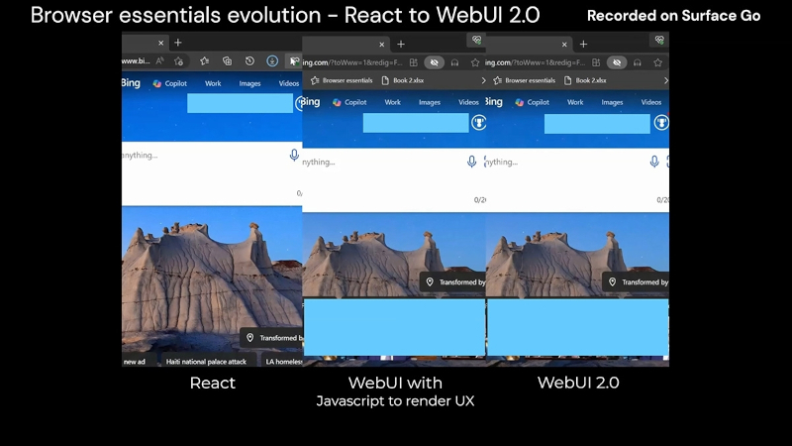Select Images tab in React window's Bing page
This screenshot has width=792, height=446.
[249, 83]
